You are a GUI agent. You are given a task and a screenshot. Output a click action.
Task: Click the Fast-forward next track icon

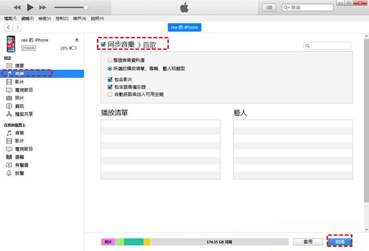[43, 7]
